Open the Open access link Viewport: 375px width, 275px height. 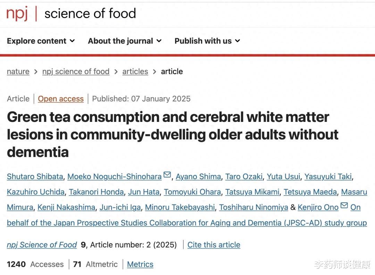coord(61,99)
